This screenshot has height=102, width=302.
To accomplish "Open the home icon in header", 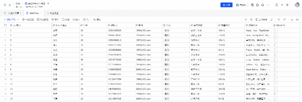I will (10, 5).
